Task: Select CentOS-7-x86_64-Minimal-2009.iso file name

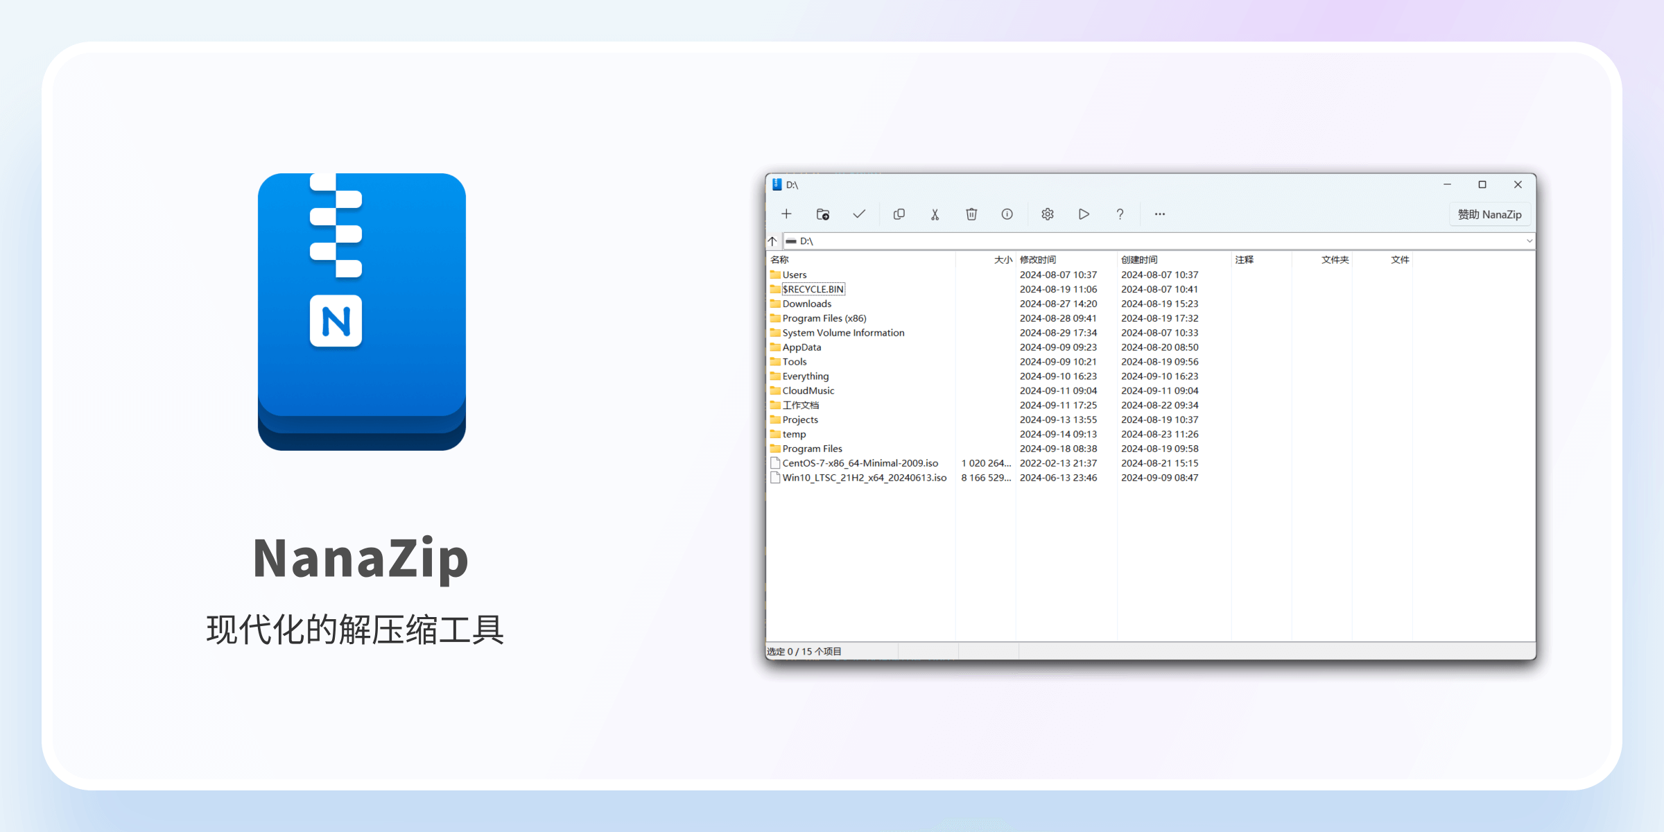Action: [x=860, y=464]
